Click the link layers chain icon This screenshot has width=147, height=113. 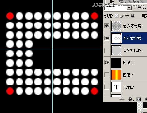pos(121,99)
